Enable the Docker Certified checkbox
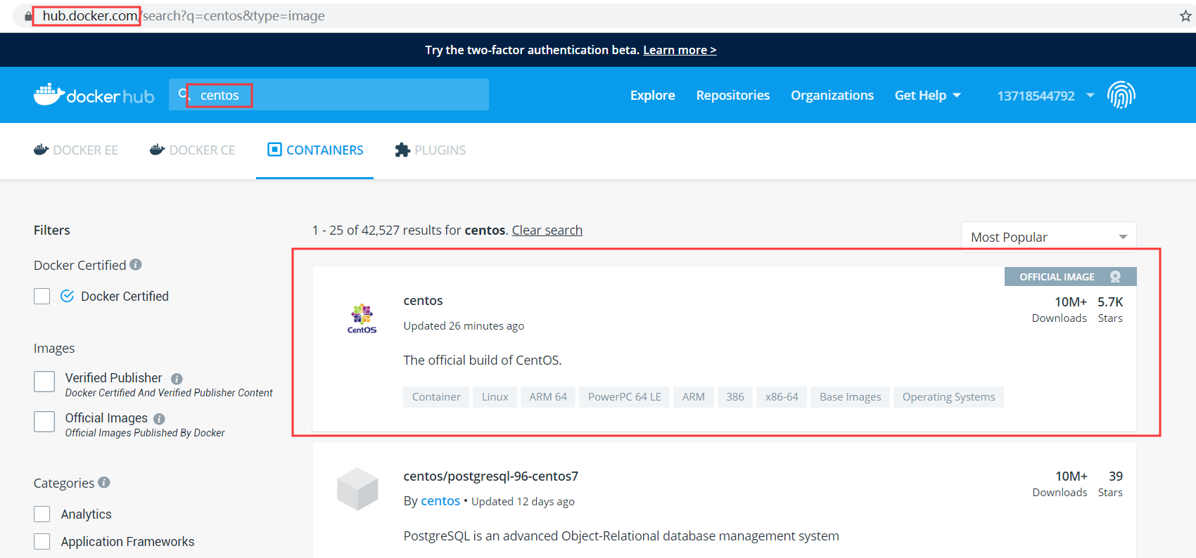Screen dimensions: 1196x558 tap(42, 296)
